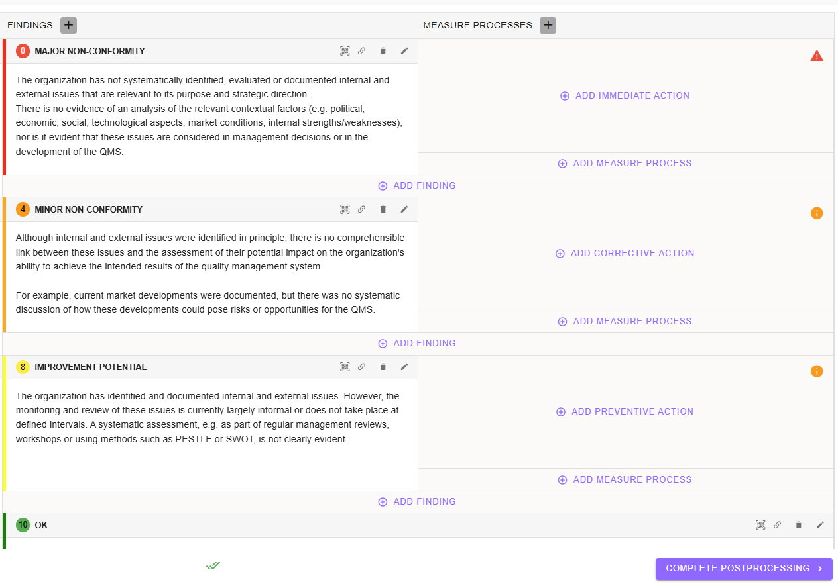This screenshot has width=838, height=586.
Task: Select the yellow 8 rating badge
Action: pos(23,367)
